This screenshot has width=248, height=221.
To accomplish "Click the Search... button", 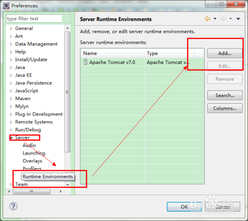I will click(x=225, y=95).
